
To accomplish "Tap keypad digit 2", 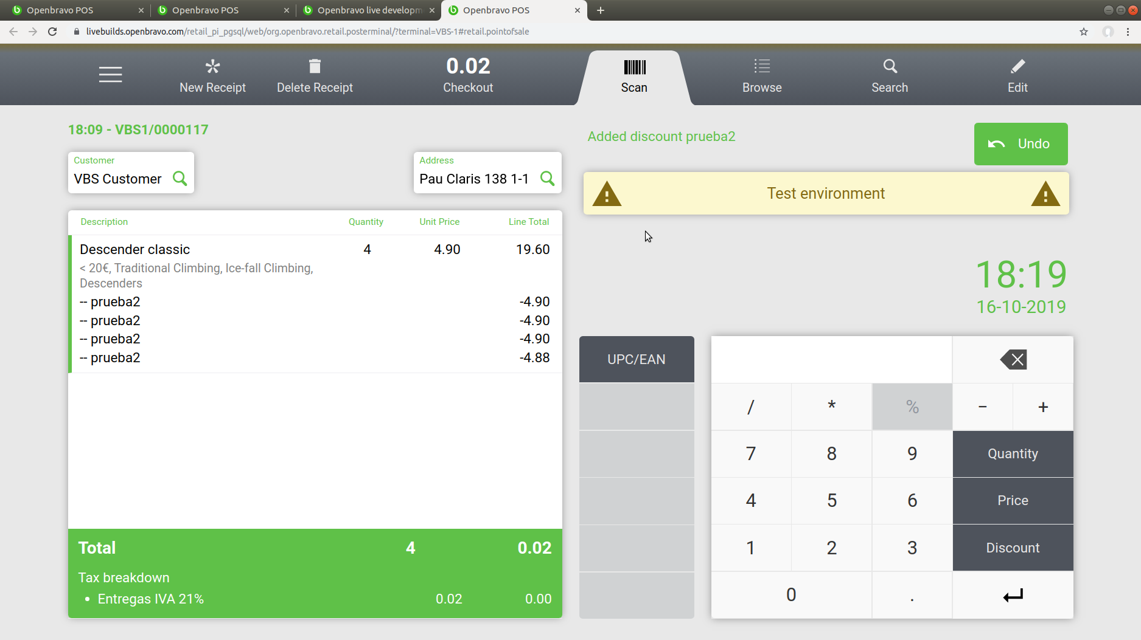I will tap(831, 548).
